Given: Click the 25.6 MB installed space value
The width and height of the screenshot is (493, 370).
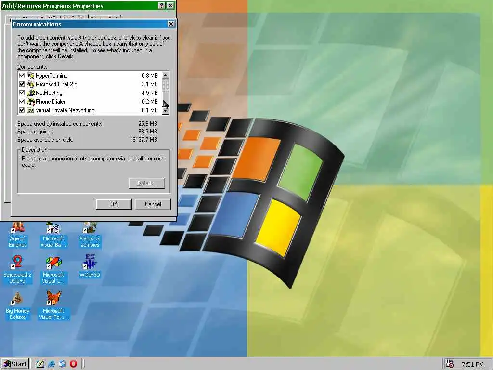Looking at the screenshot, I should pyautogui.click(x=148, y=124).
